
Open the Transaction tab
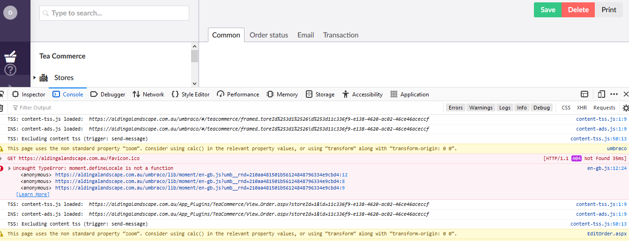click(x=340, y=35)
